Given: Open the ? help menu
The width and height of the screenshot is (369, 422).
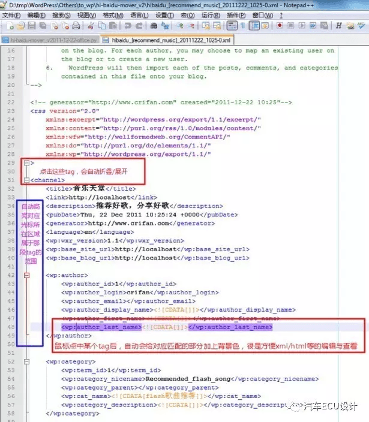Looking at the screenshot, I should pyautogui.click(x=281, y=16).
